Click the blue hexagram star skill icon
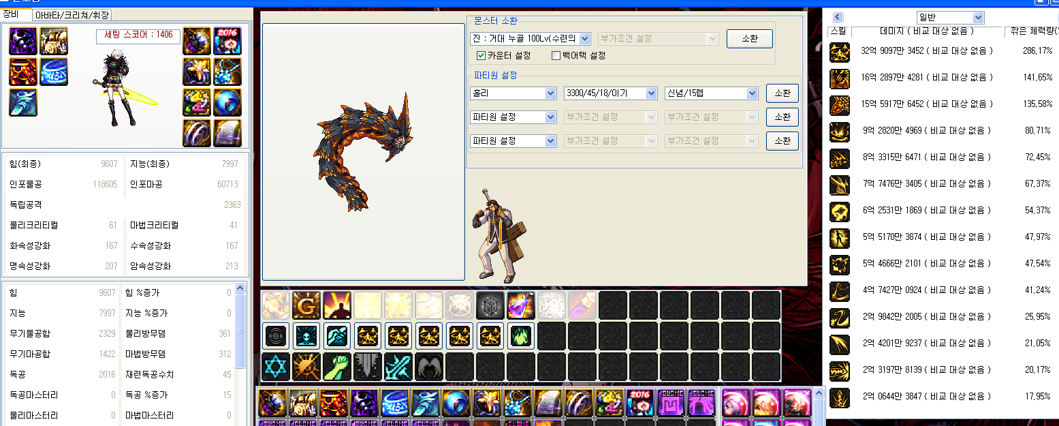 click(x=276, y=367)
